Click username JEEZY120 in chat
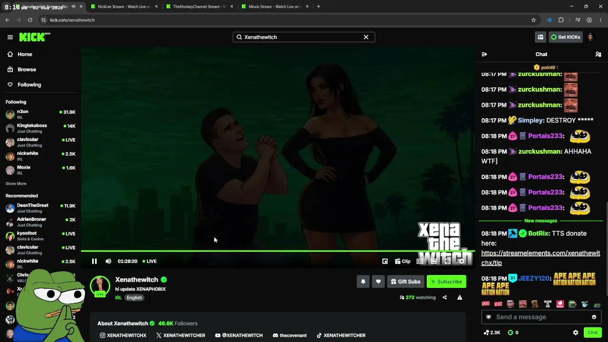 tap(534, 279)
